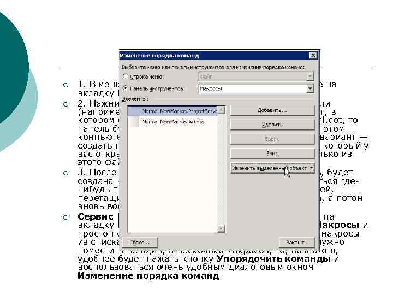The height and width of the screenshot is (295, 393).
Task: Open 'Изменить выделенный объект' dropdown button
Action: pos(272,168)
